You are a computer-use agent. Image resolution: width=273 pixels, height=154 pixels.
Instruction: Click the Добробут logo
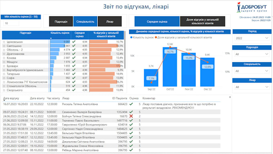(x=252, y=7)
